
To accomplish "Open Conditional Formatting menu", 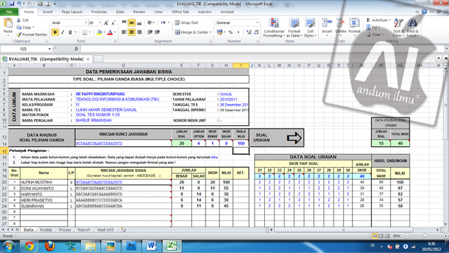I will tap(274, 27).
